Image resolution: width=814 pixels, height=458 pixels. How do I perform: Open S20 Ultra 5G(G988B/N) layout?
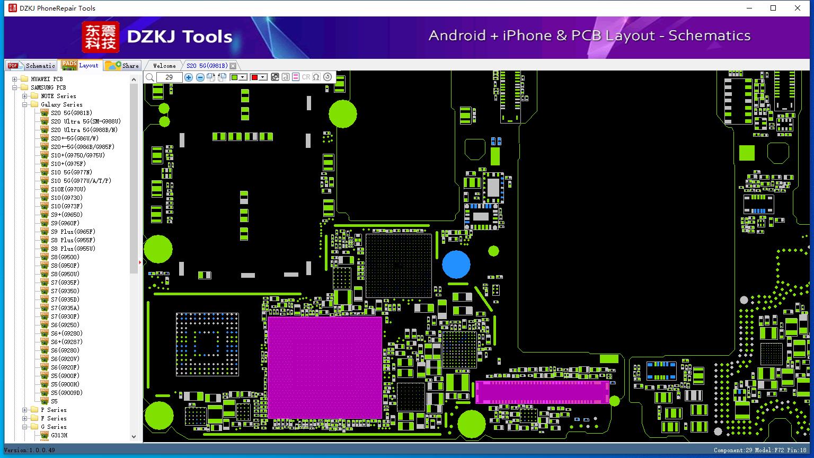pos(84,130)
